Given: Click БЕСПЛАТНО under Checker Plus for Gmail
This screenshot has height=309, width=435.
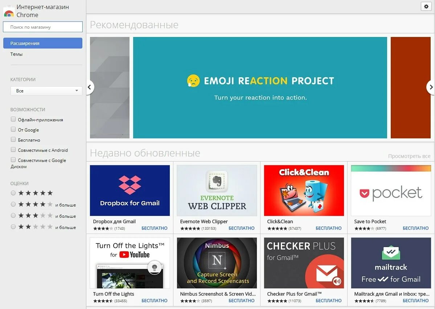Looking at the screenshot, I should coord(329,301).
